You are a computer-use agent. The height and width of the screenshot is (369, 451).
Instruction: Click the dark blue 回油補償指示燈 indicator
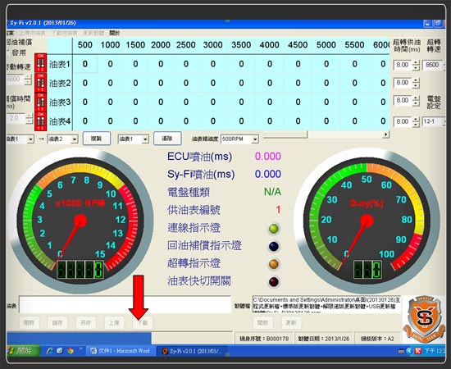coord(274,247)
